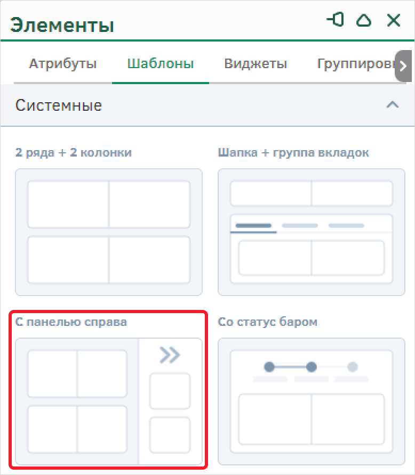This screenshot has width=415, height=475.
Task: Click the Шапка + группа вкладок label
Action: (293, 152)
